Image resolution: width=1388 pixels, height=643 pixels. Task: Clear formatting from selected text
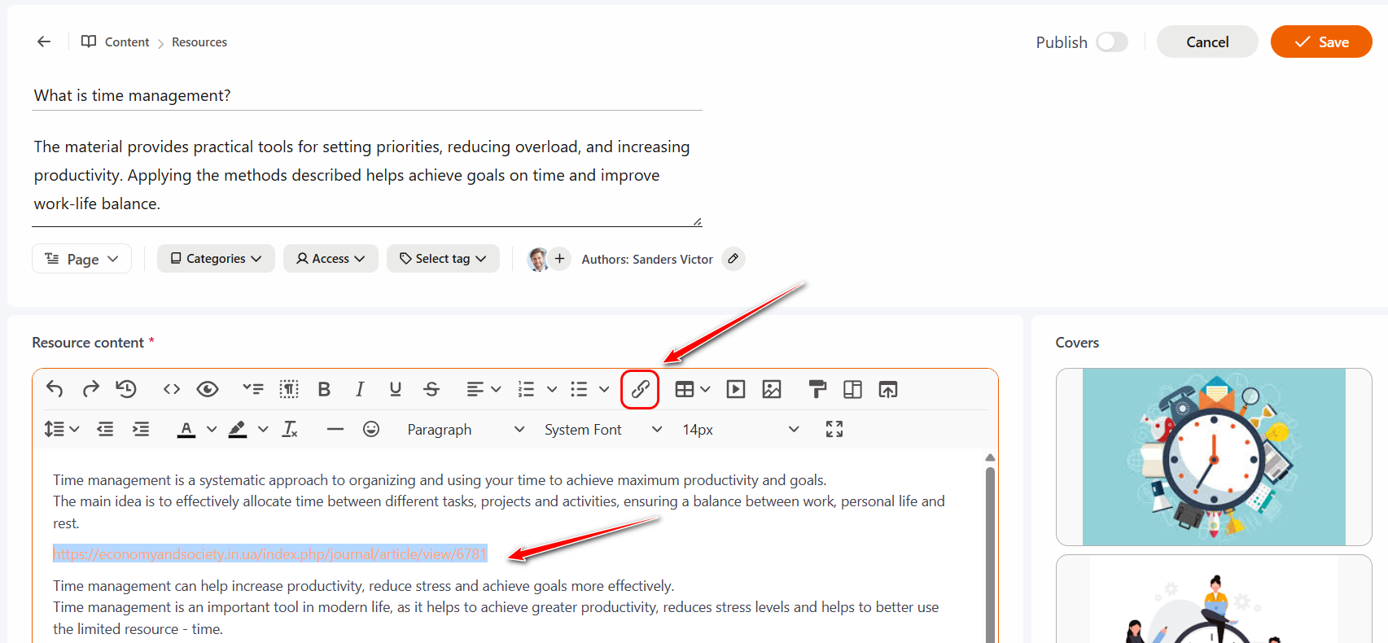coord(290,429)
